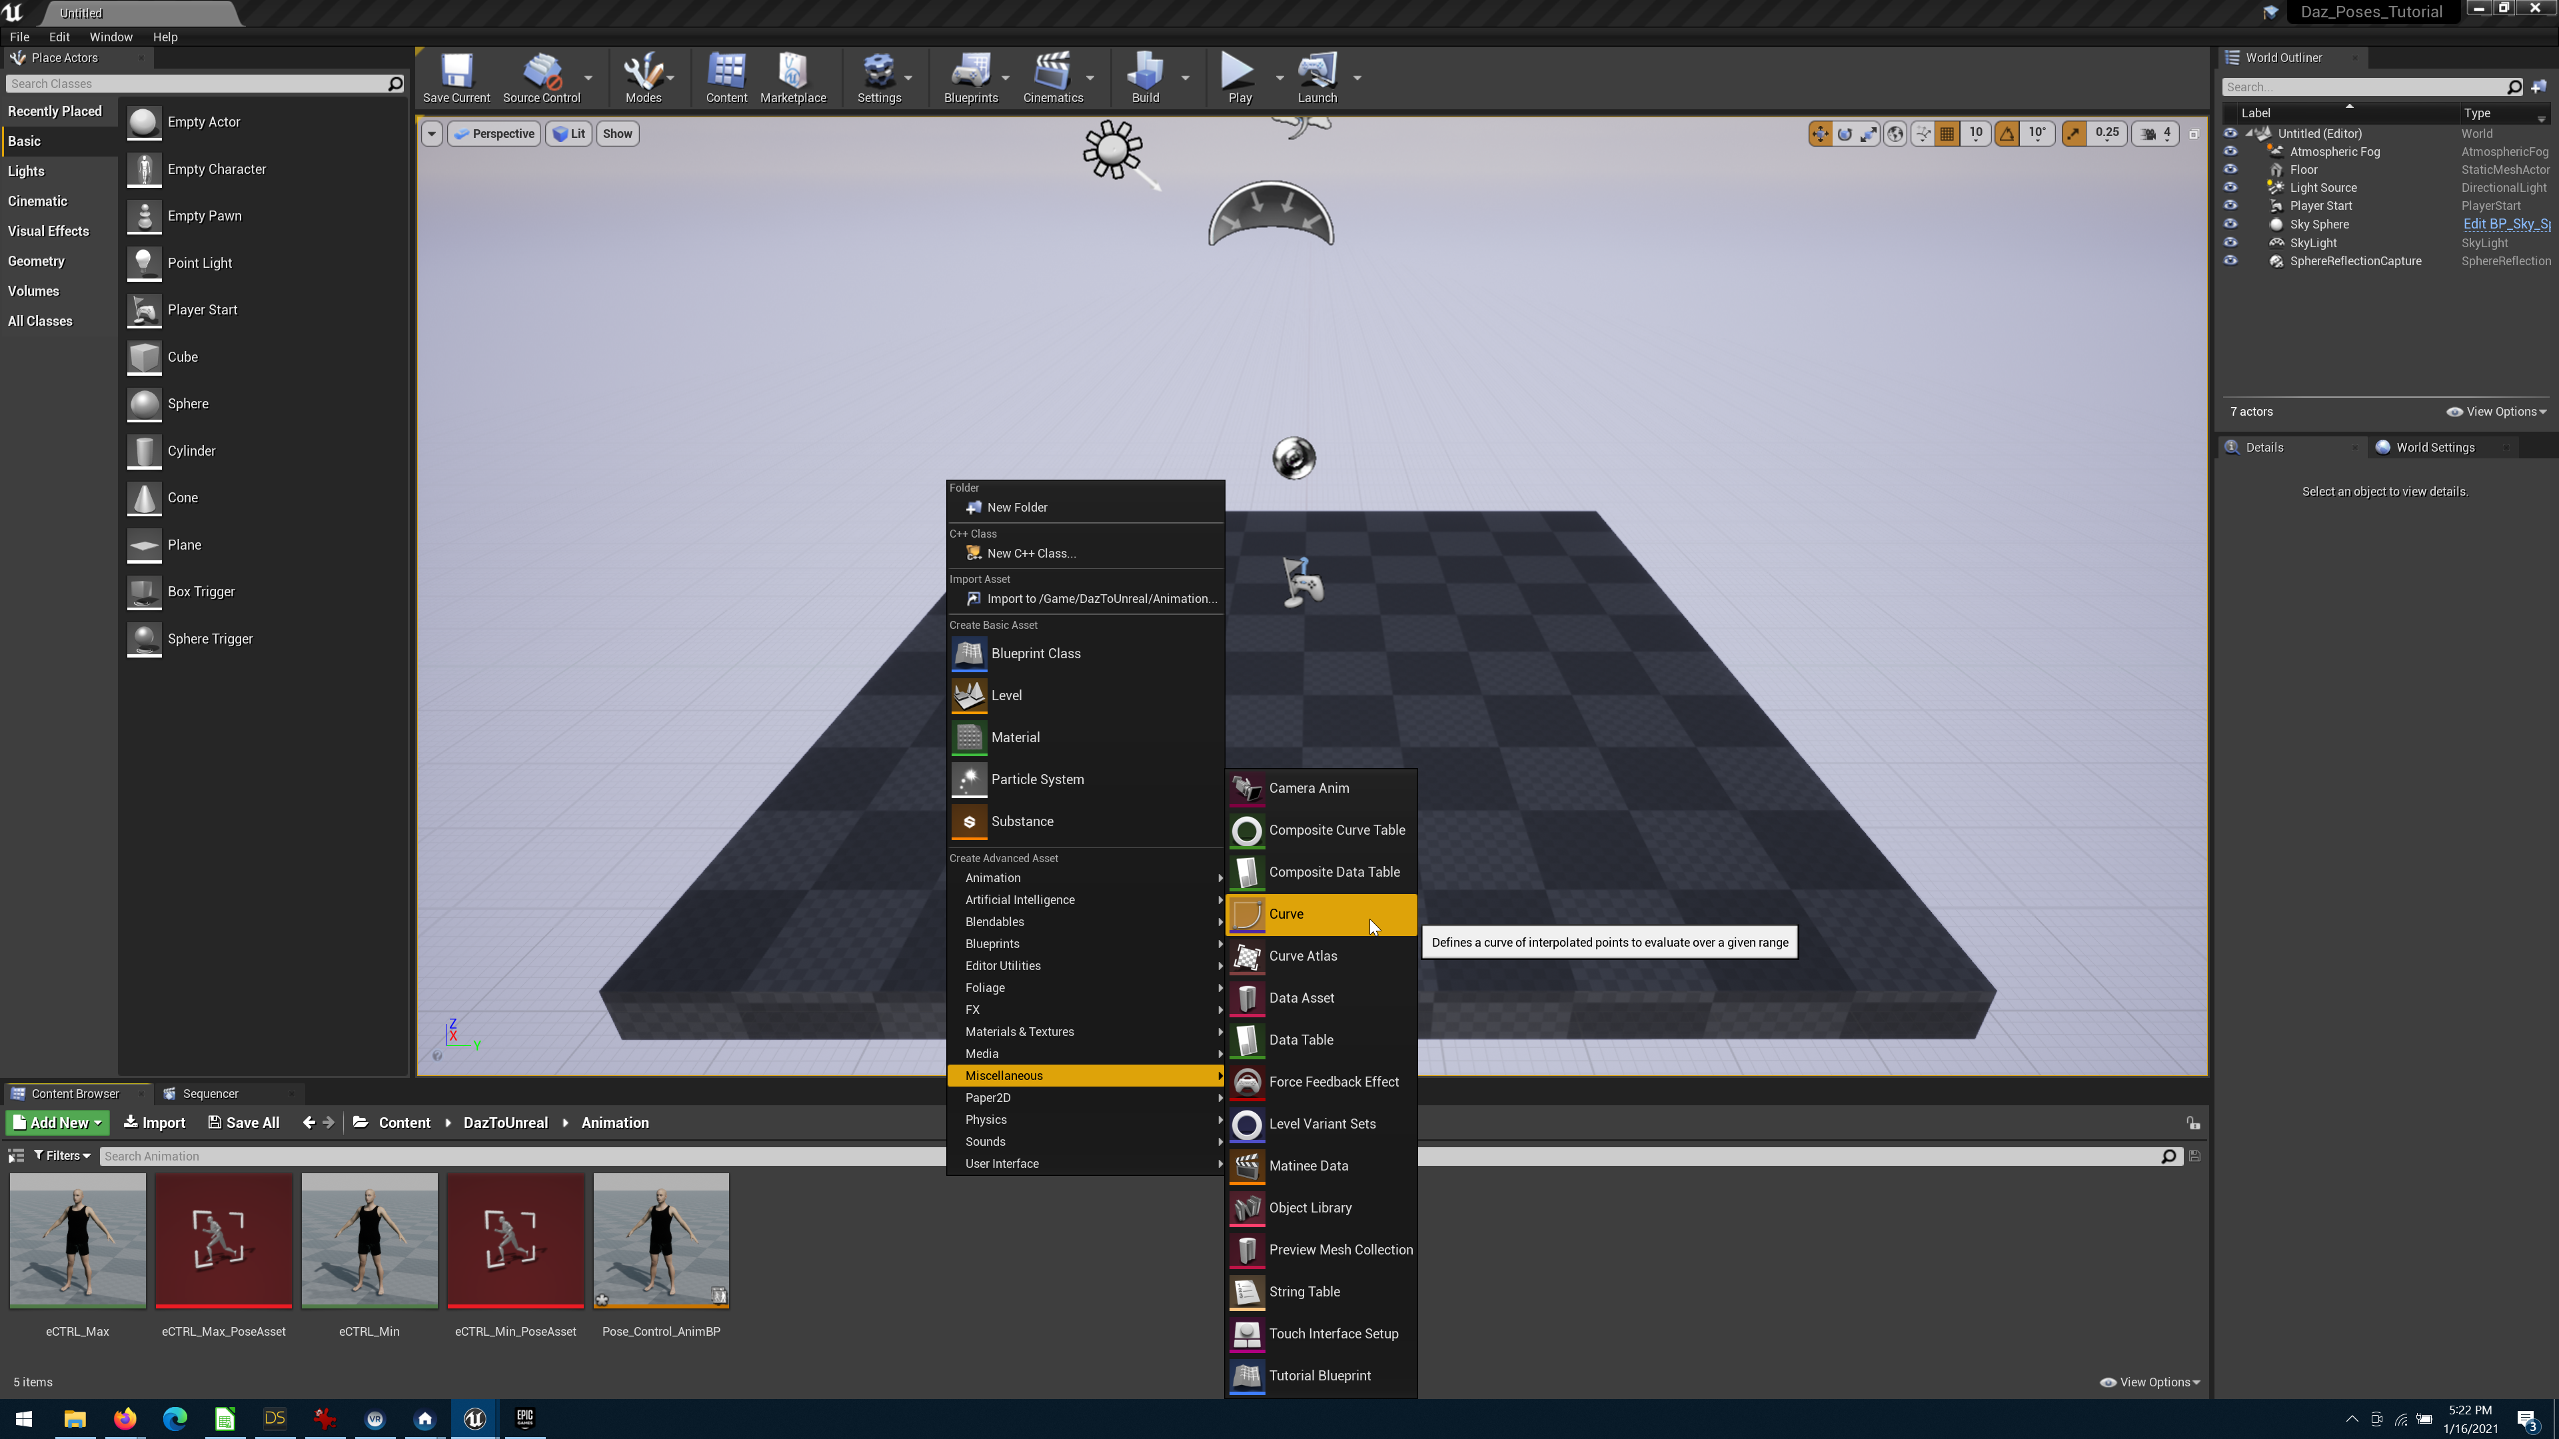Open the Filters dropdown in Content Browser

pos(61,1156)
